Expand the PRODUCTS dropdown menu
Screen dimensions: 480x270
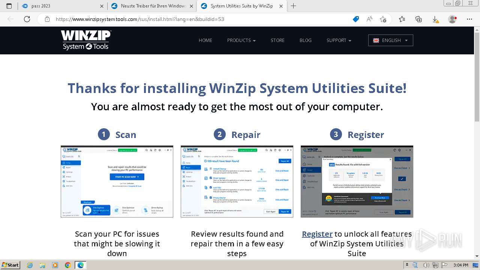click(x=241, y=40)
